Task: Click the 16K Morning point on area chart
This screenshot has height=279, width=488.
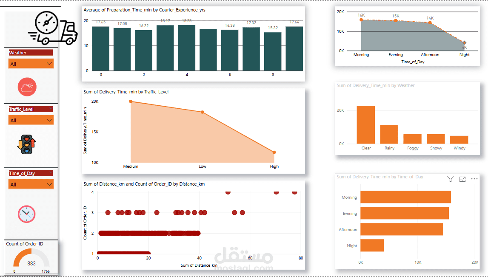Action: (x=361, y=19)
